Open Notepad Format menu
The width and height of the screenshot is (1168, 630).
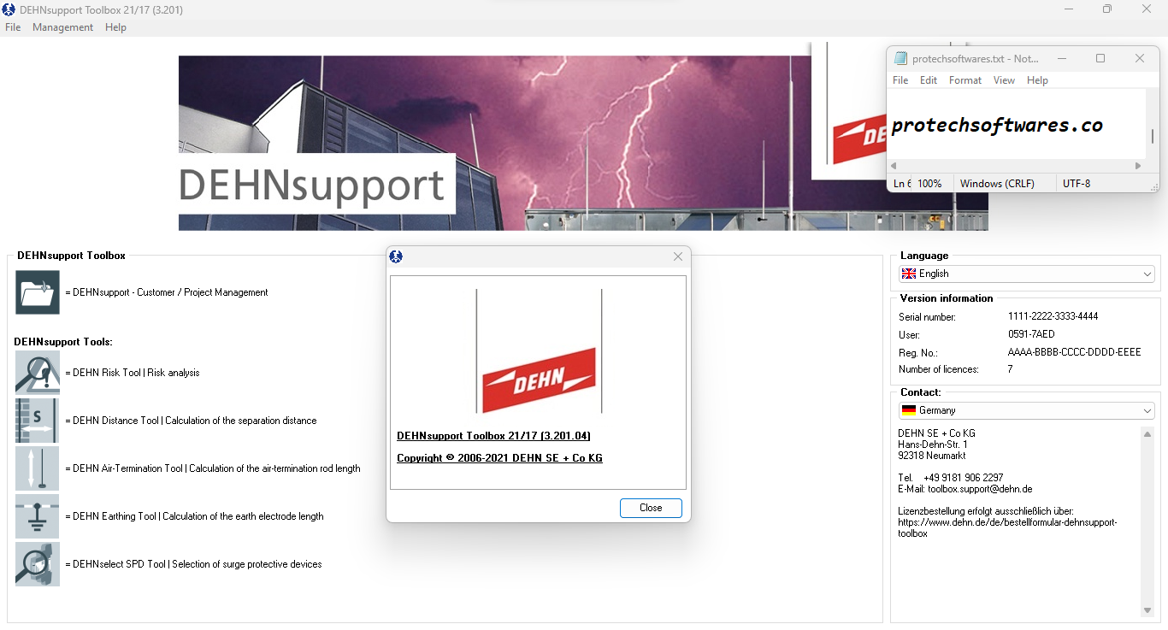[x=965, y=80]
